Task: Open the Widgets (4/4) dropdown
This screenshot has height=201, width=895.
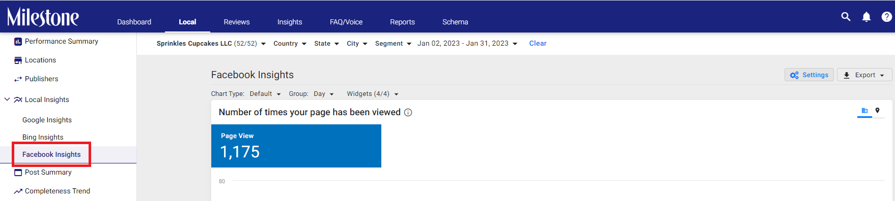Action: 373,94
